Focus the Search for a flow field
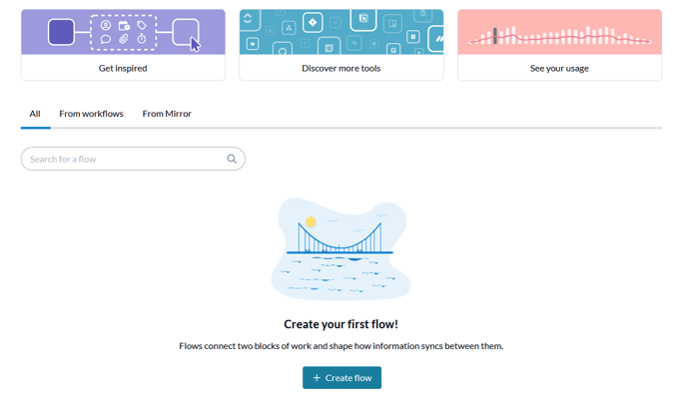Screen dimensions: 687x408 133,159
